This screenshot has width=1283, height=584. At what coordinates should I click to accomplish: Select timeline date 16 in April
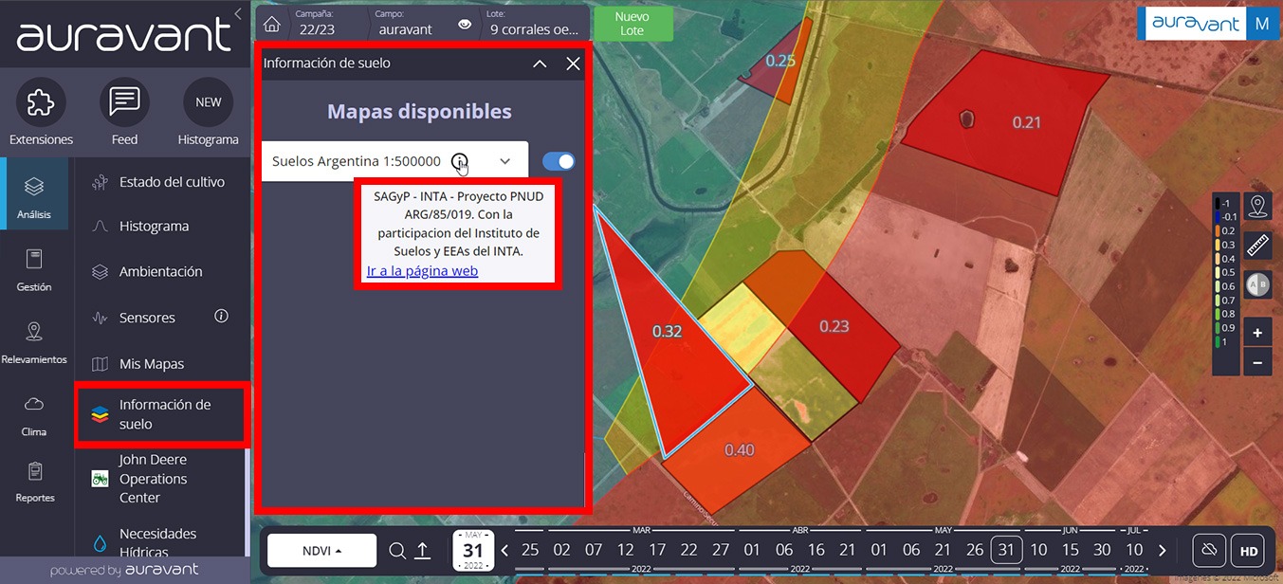point(816,550)
